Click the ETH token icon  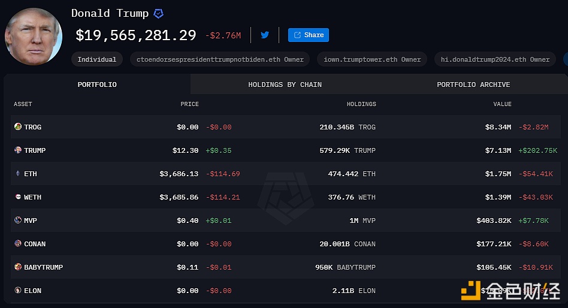tap(18, 173)
